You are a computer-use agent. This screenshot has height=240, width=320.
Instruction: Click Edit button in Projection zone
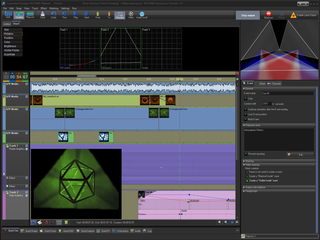pos(300,155)
